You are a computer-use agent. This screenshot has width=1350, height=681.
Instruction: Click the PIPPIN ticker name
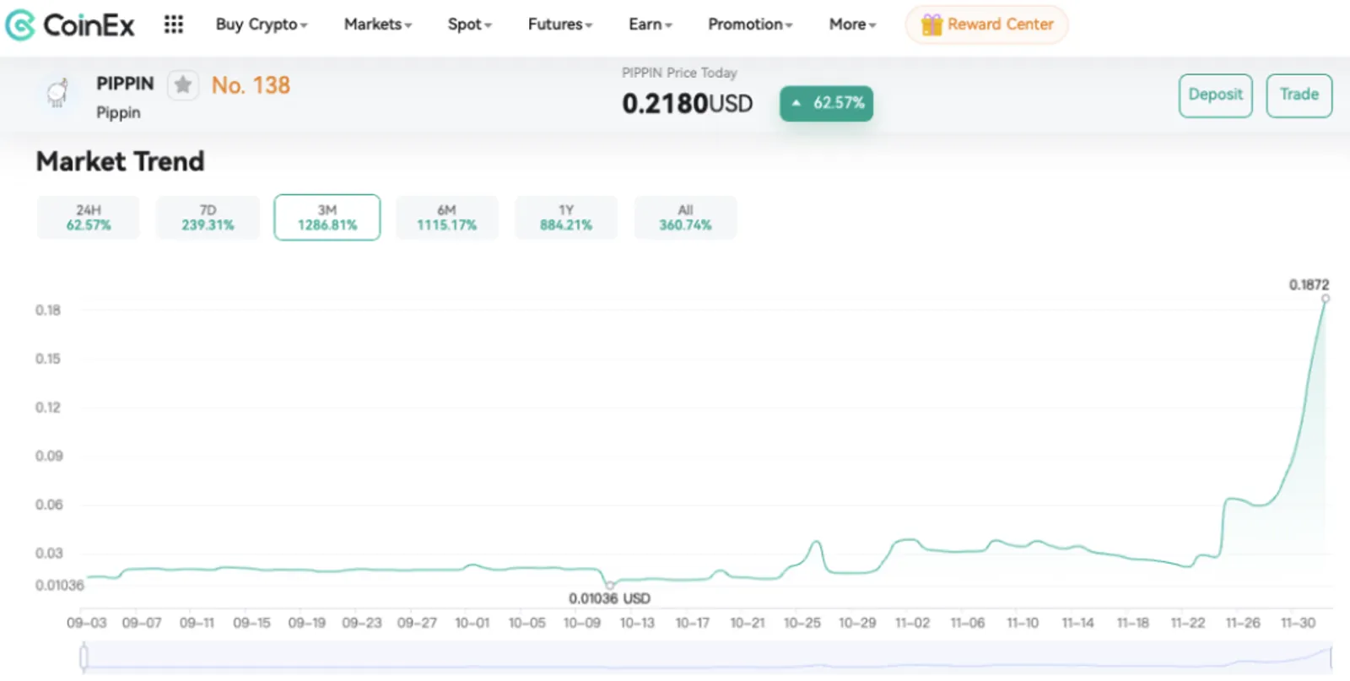[125, 84]
